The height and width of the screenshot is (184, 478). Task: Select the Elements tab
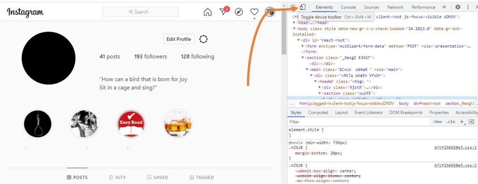(324, 7)
